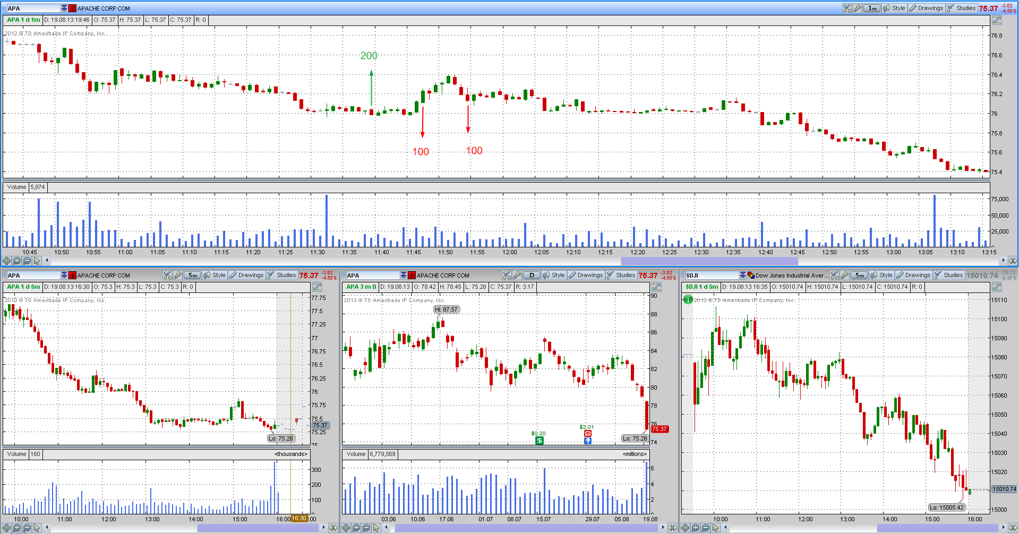The width and height of the screenshot is (1019, 534).
Task: Open Style on the APA 5m chart
Action: click(x=215, y=275)
